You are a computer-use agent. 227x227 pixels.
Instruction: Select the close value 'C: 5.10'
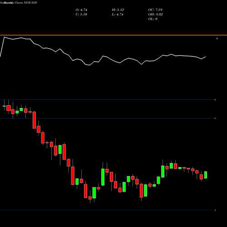tap(81, 15)
